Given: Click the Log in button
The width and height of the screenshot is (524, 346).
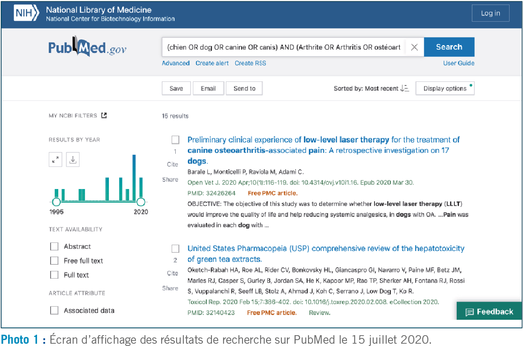Looking at the screenshot, I should coord(490,13).
